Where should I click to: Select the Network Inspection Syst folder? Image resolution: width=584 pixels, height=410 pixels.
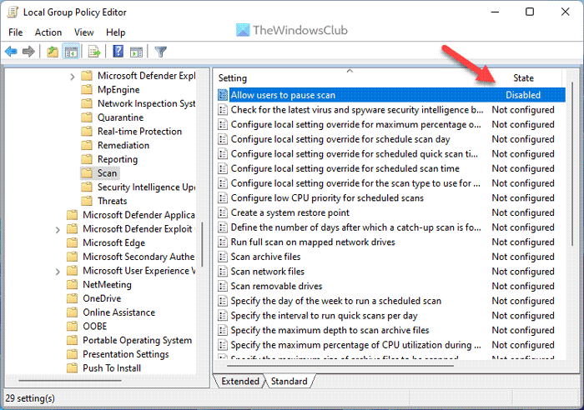(146, 103)
